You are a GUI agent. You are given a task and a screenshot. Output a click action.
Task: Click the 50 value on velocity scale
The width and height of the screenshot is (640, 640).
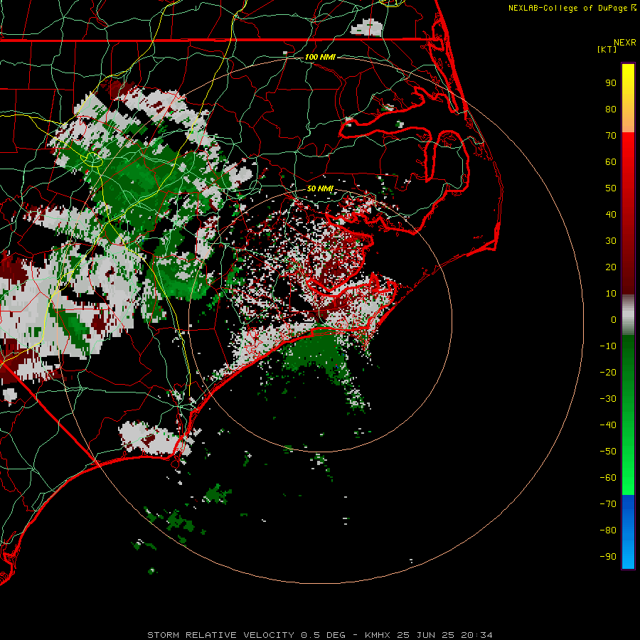(611, 188)
